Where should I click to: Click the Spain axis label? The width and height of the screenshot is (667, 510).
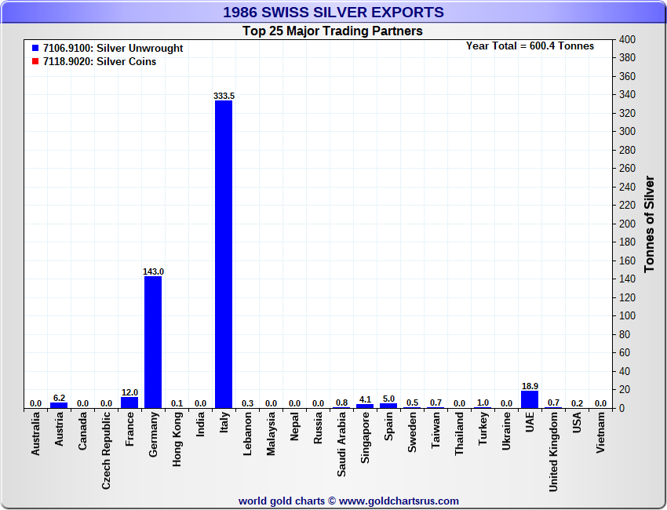(388, 426)
